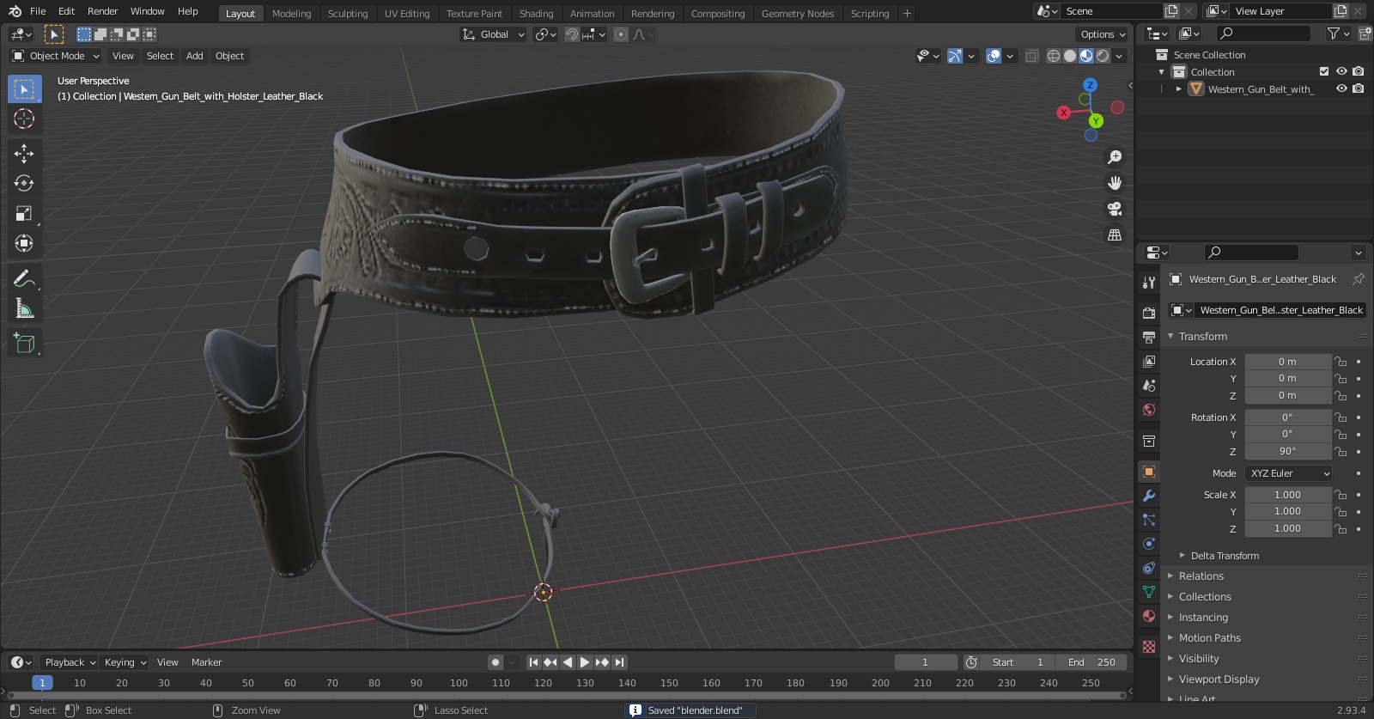Open the Tool properties tab
Viewport: 1374px width, 719px height.
[x=1149, y=282]
